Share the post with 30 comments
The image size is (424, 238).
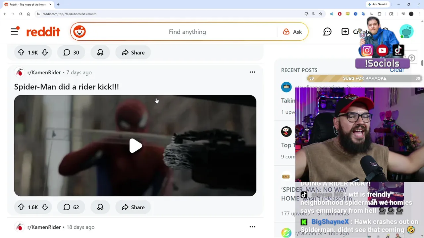click(133, 53)
